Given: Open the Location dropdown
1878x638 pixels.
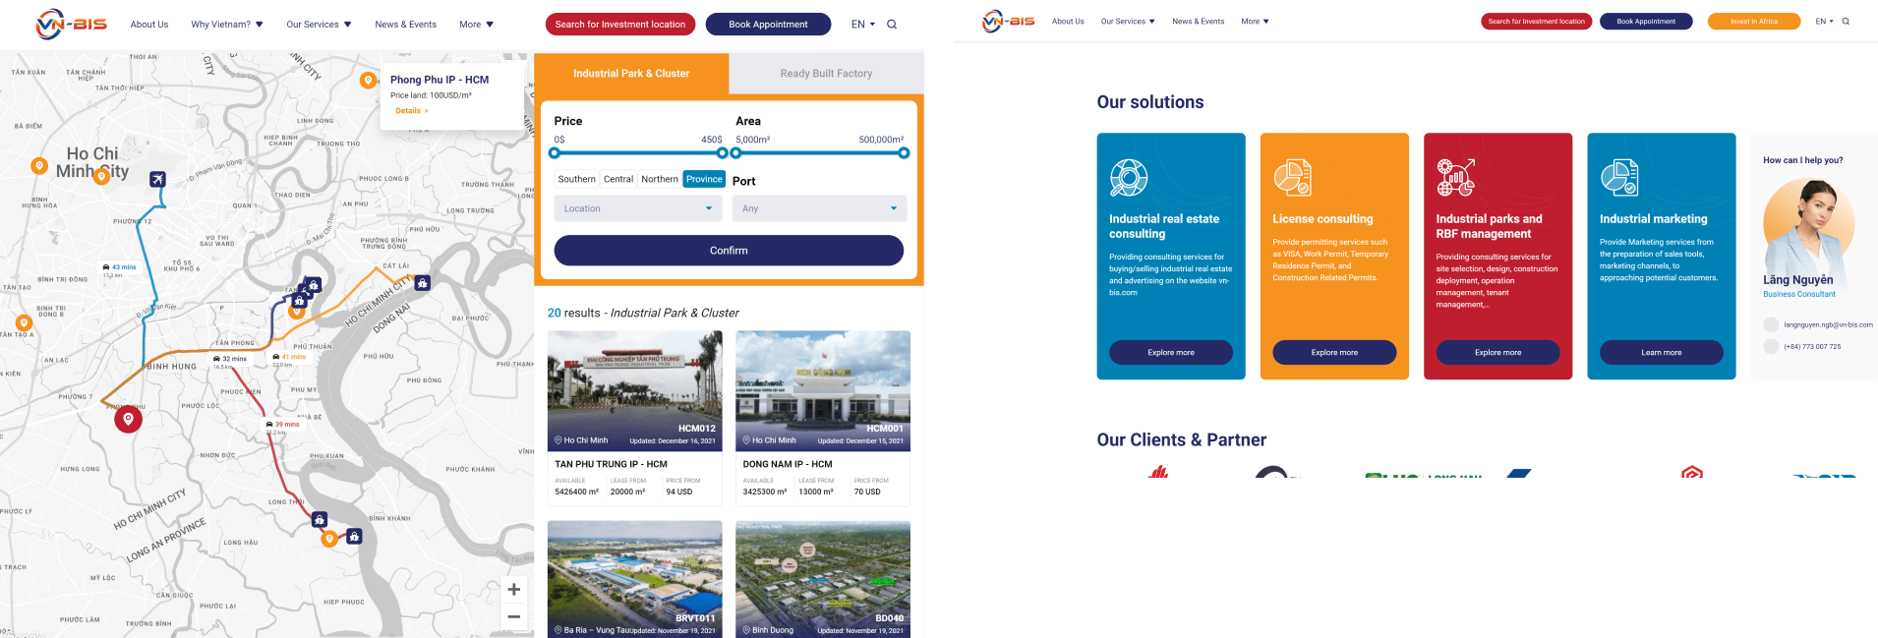Looking at the screenshot, I should (638, 208).
